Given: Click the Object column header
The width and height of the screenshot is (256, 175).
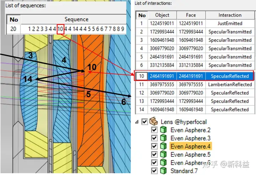Looking at the screenshot, I should pyautogui.click(x=162, y=15).
